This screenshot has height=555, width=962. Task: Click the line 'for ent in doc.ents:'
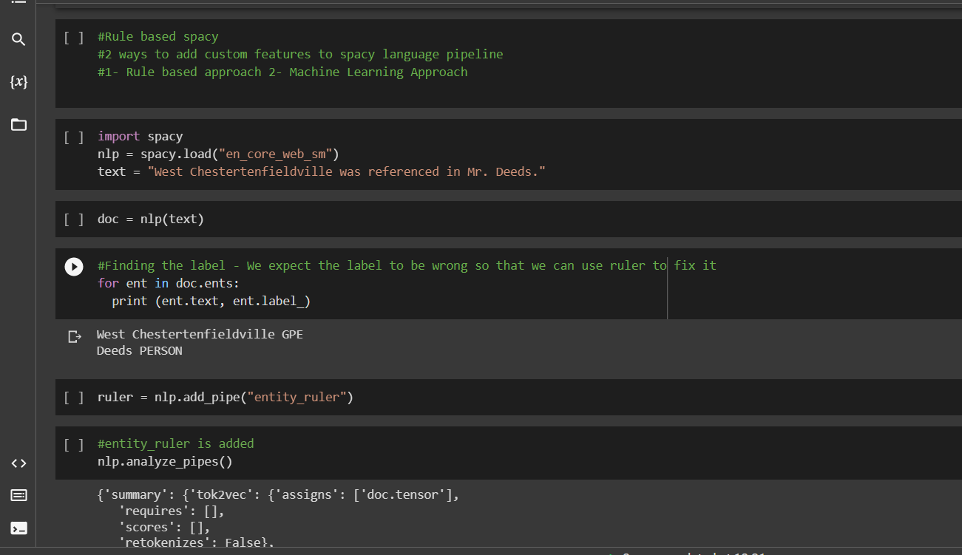coord(169,283)
